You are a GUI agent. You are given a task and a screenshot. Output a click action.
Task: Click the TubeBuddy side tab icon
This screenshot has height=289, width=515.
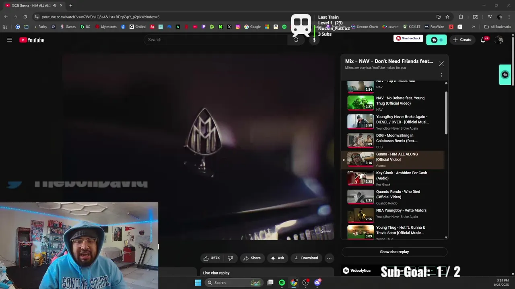[x=505, y=75]
